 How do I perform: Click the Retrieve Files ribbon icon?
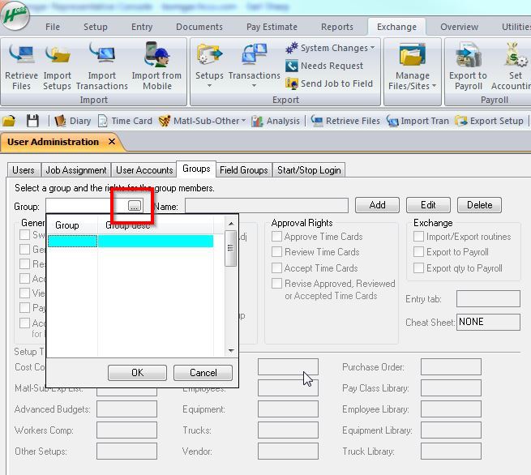click(22, 53)
